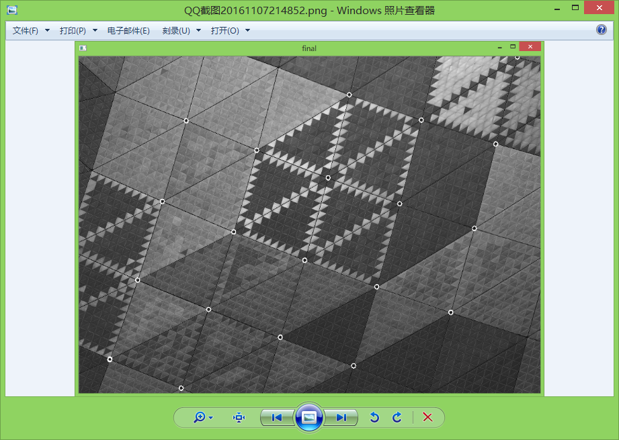The image size is (619, 440).
Task: Click the magnifier zoom icon
Action: (x=200, y=417)
